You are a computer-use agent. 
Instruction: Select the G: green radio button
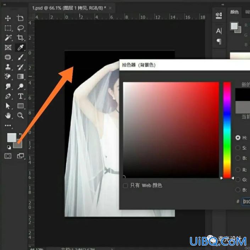click(x=238, y=180)
